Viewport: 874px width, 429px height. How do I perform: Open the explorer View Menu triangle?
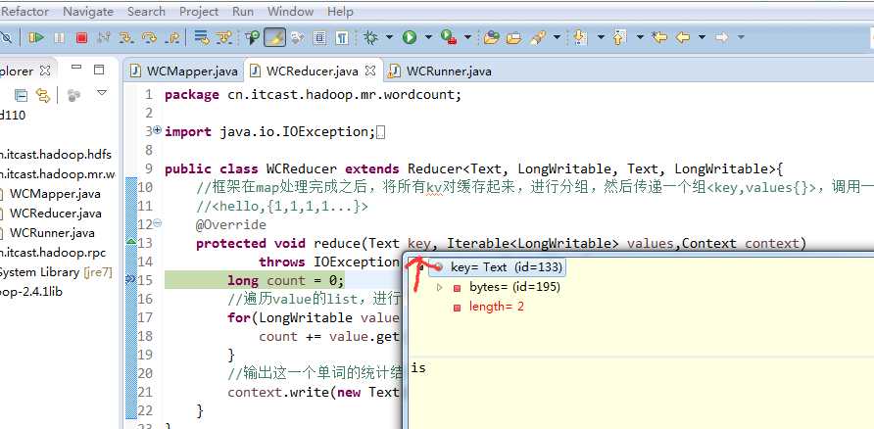[x=102, y=92]
